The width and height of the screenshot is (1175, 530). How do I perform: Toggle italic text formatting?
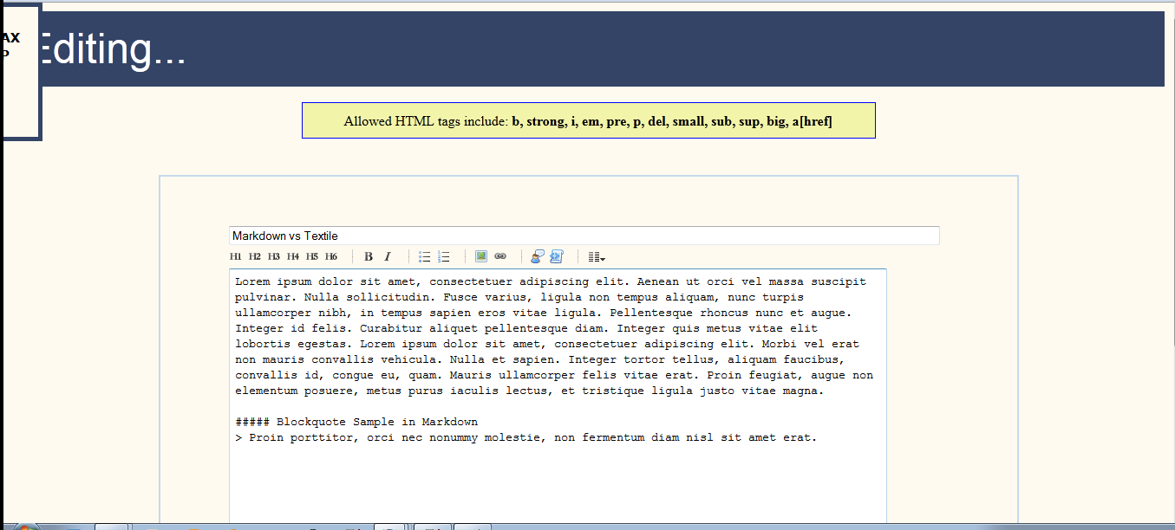coord(387,256)
